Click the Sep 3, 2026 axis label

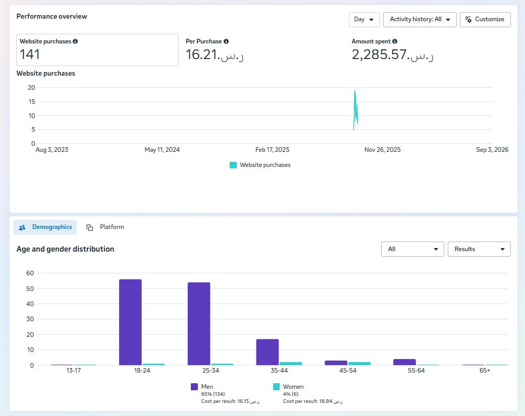492,150
